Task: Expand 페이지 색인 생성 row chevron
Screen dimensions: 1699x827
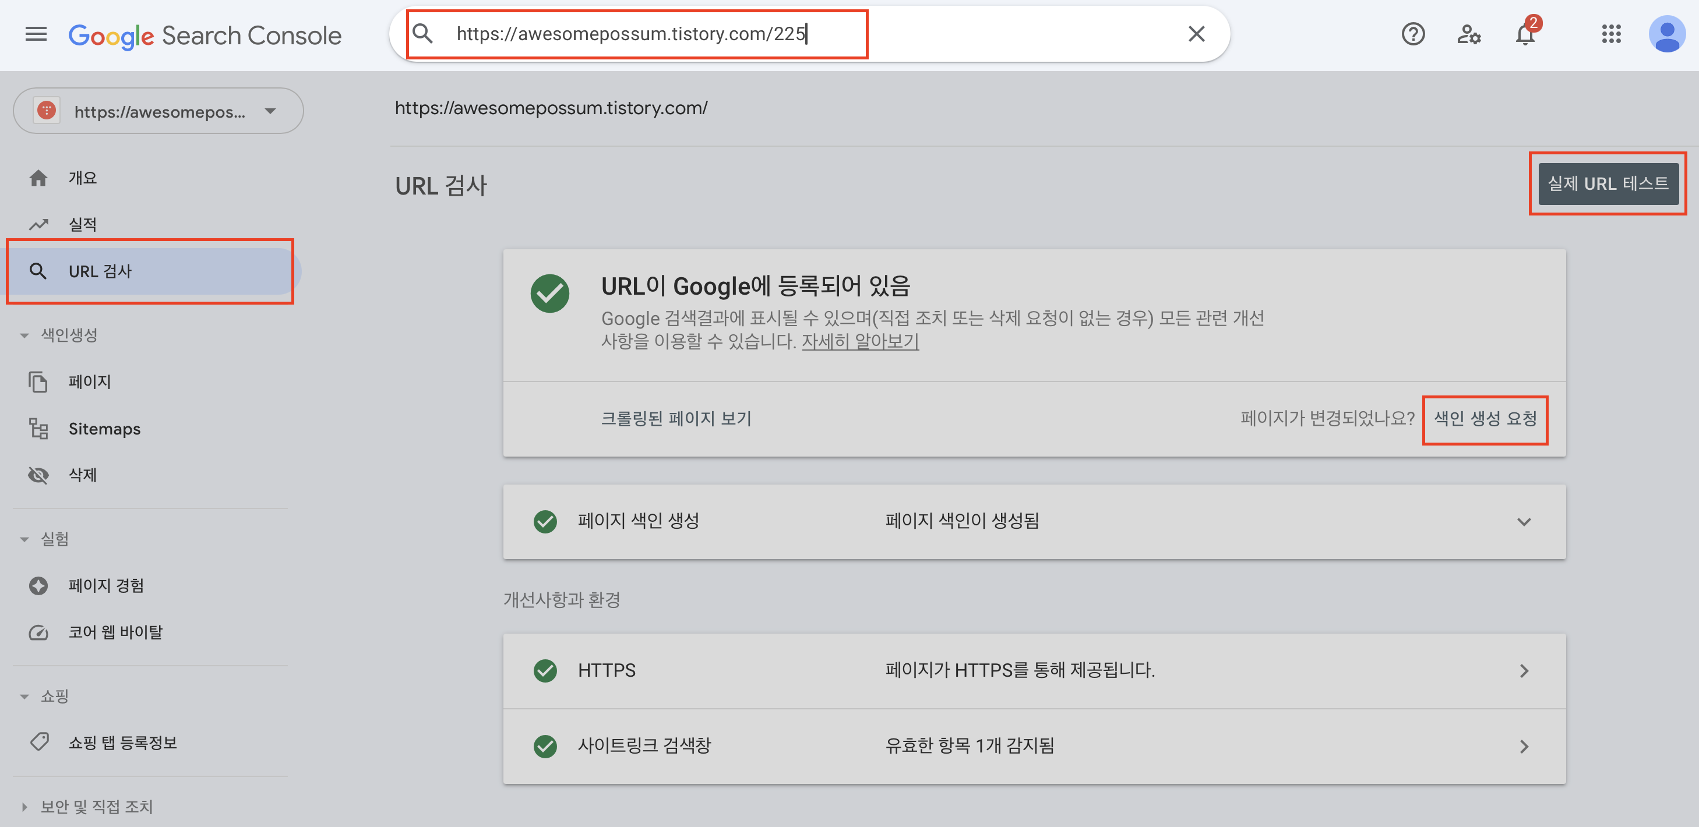Action: [1524, 522]
